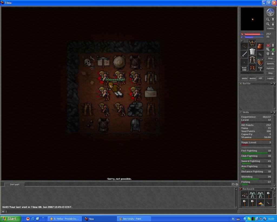
Task: Click the chat text input field
Action: point(121,211)
